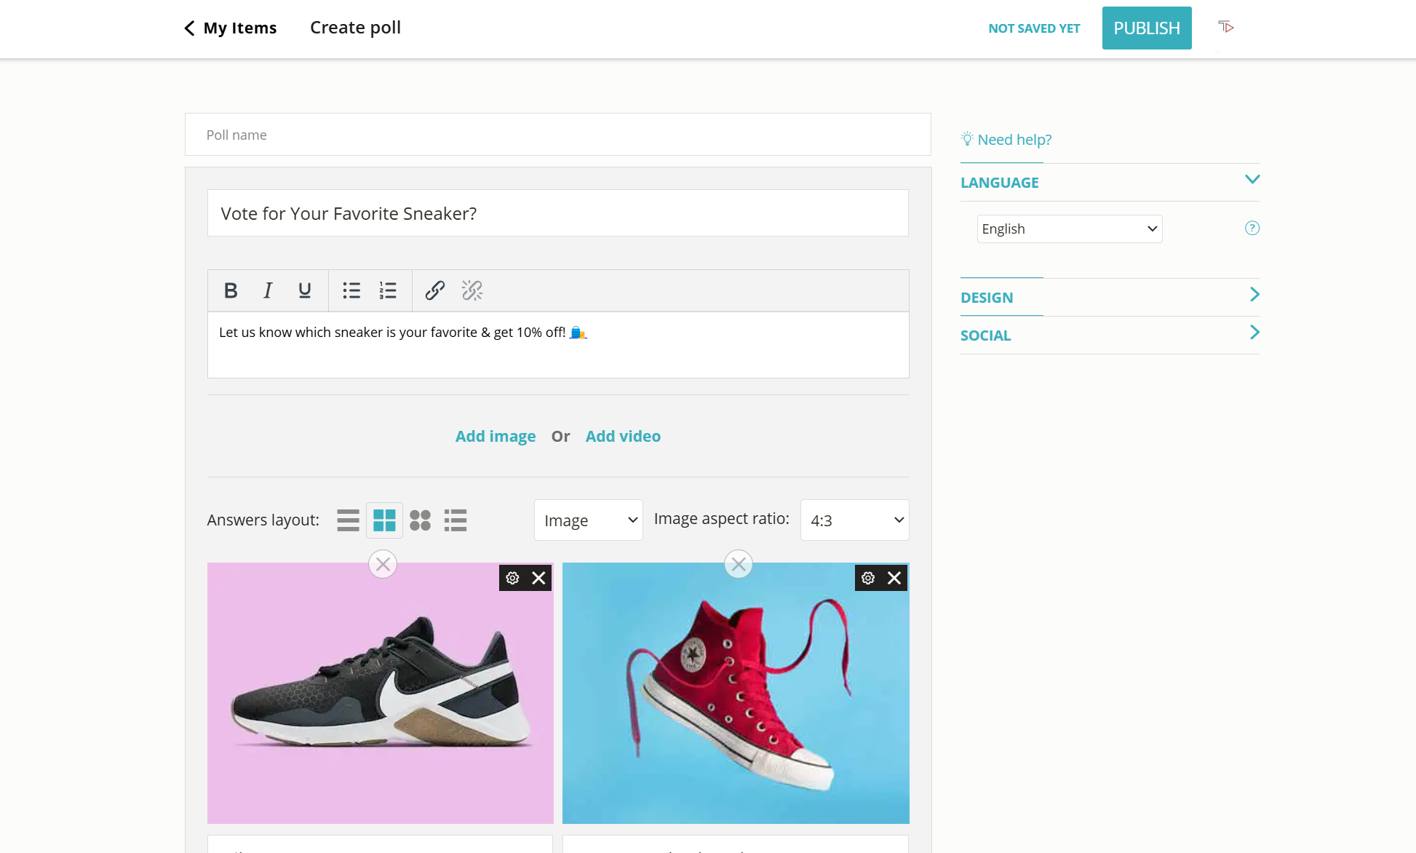Change the poll language from English
The image size is (1416, 853).
coord(1069,228)
